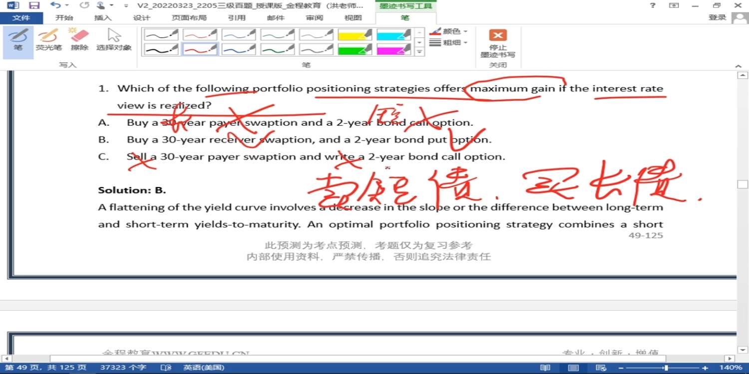
Task: Collapse the ribbon with the caret
Action: (x=739, y=66)
